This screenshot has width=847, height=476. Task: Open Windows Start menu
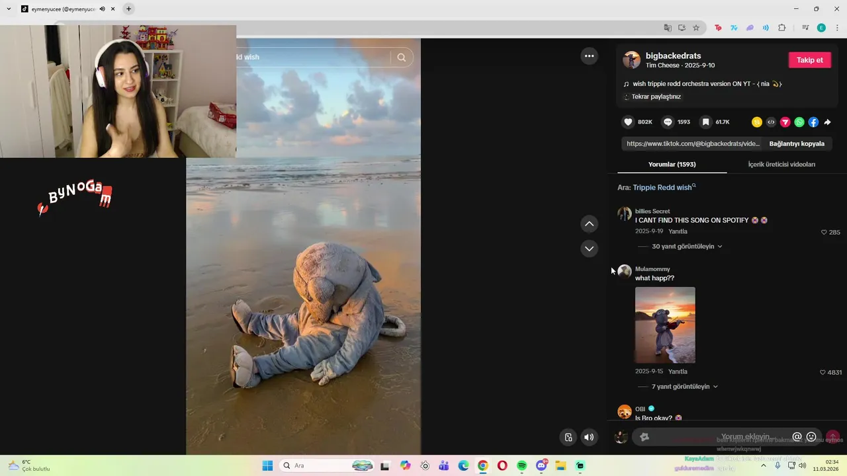pyautogui.click(x=267, y=465)
